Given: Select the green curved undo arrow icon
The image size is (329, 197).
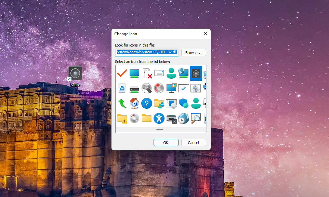Looking at the screenshot, I should pos(122,103).
